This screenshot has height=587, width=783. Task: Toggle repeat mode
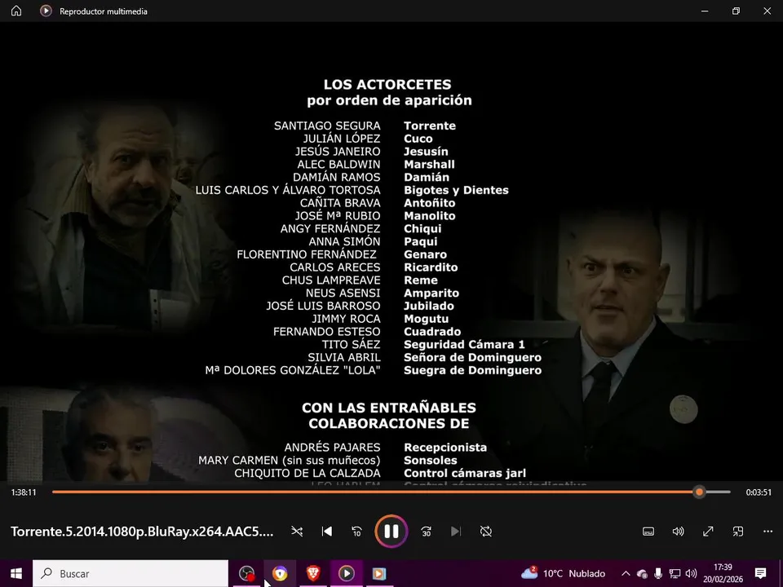tap(486, 532)
